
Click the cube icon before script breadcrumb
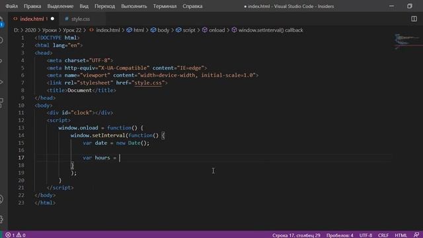coord(178,30)
